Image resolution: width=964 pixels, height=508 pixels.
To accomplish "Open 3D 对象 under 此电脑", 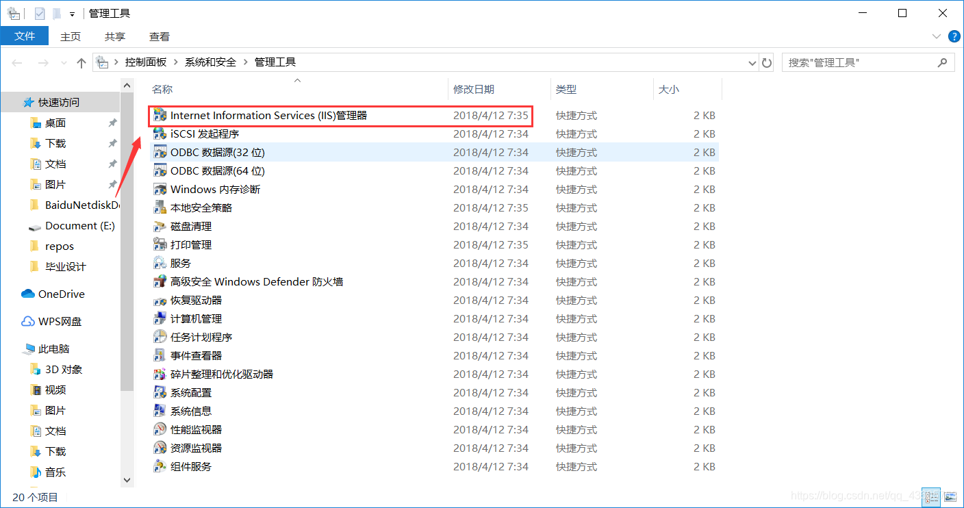I will click(56, 369).
